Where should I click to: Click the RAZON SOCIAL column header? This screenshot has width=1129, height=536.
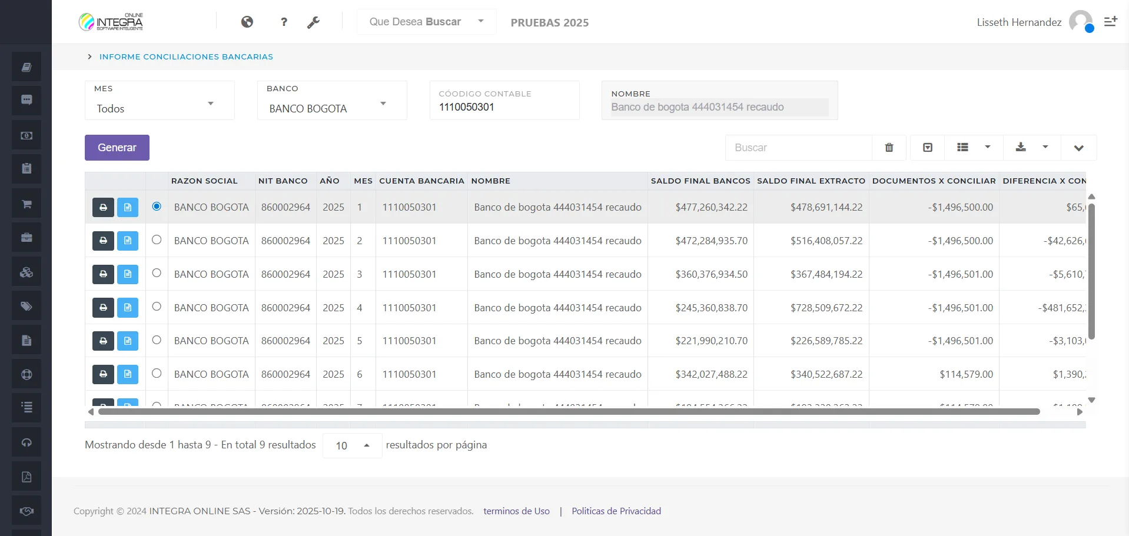click(x=204, y=181)
